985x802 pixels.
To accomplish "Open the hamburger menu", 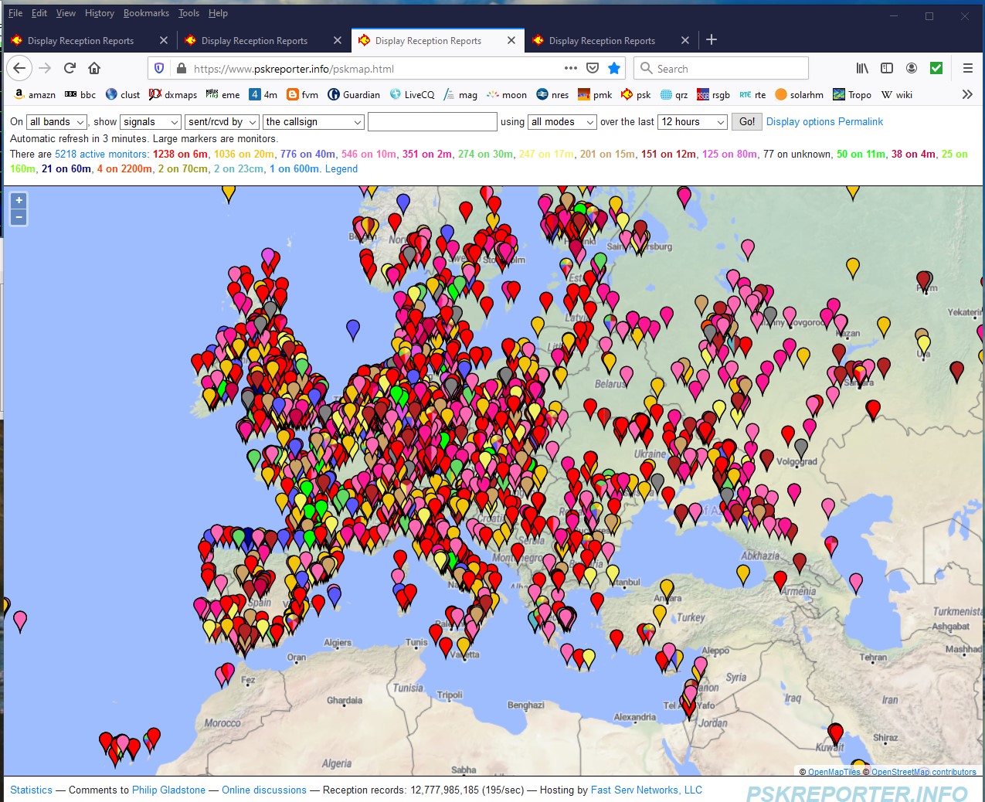I will pyautogui.click(x=966, y=68).
